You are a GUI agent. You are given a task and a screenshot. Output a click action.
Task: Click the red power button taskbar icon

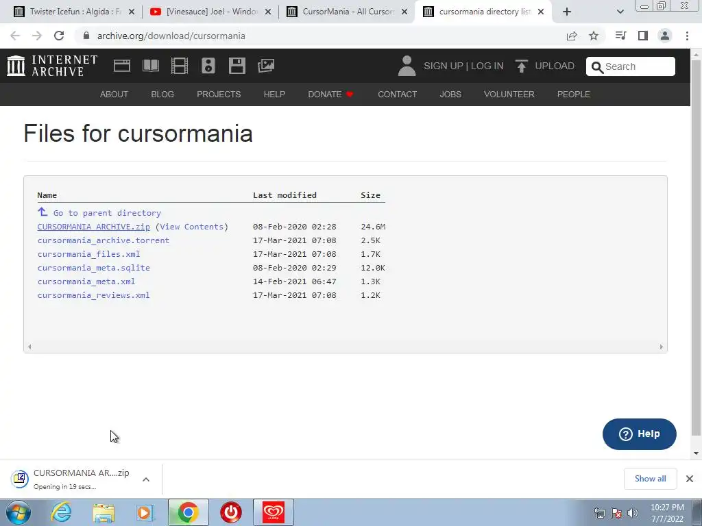pyautogui.click(x=231, y=512)
